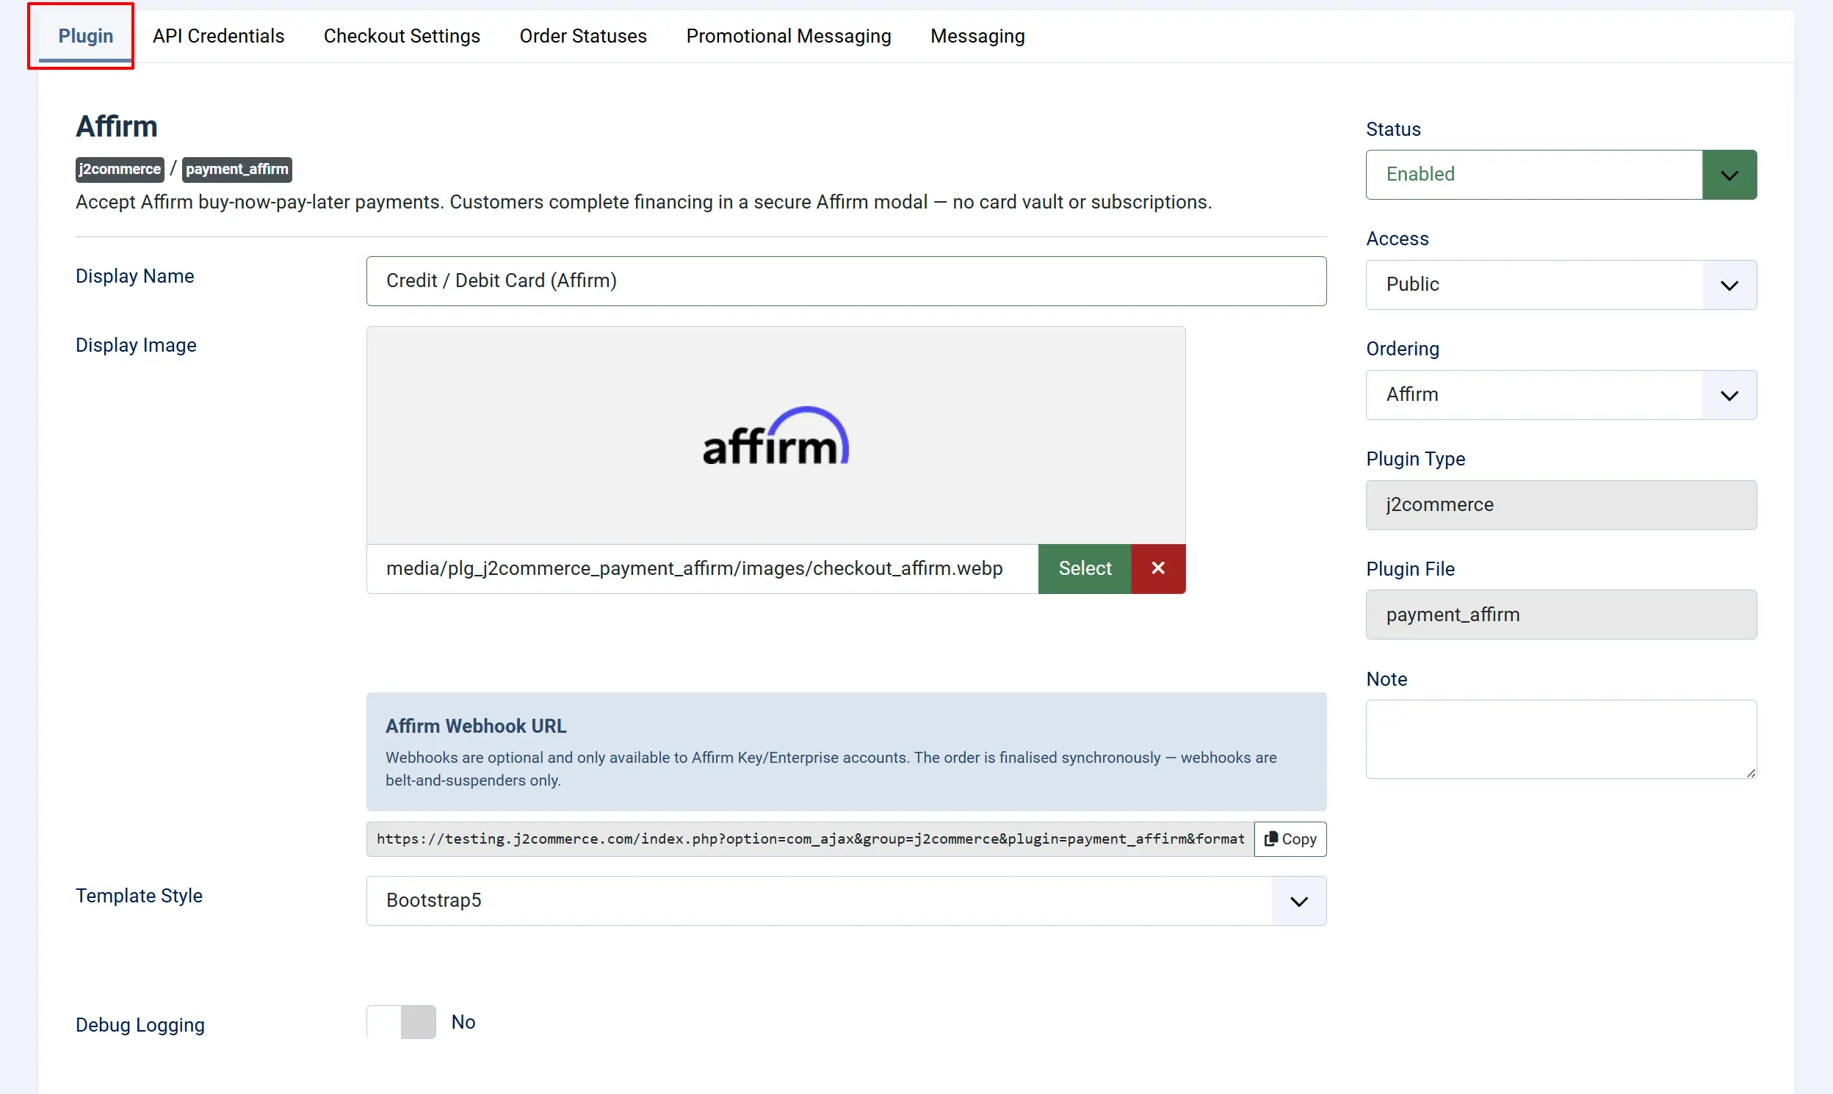Image resolution: width=1833 pixels, height=1094 pixels.
Task: Click the No label beside Debug Logging
Action: pos(463,1022)
